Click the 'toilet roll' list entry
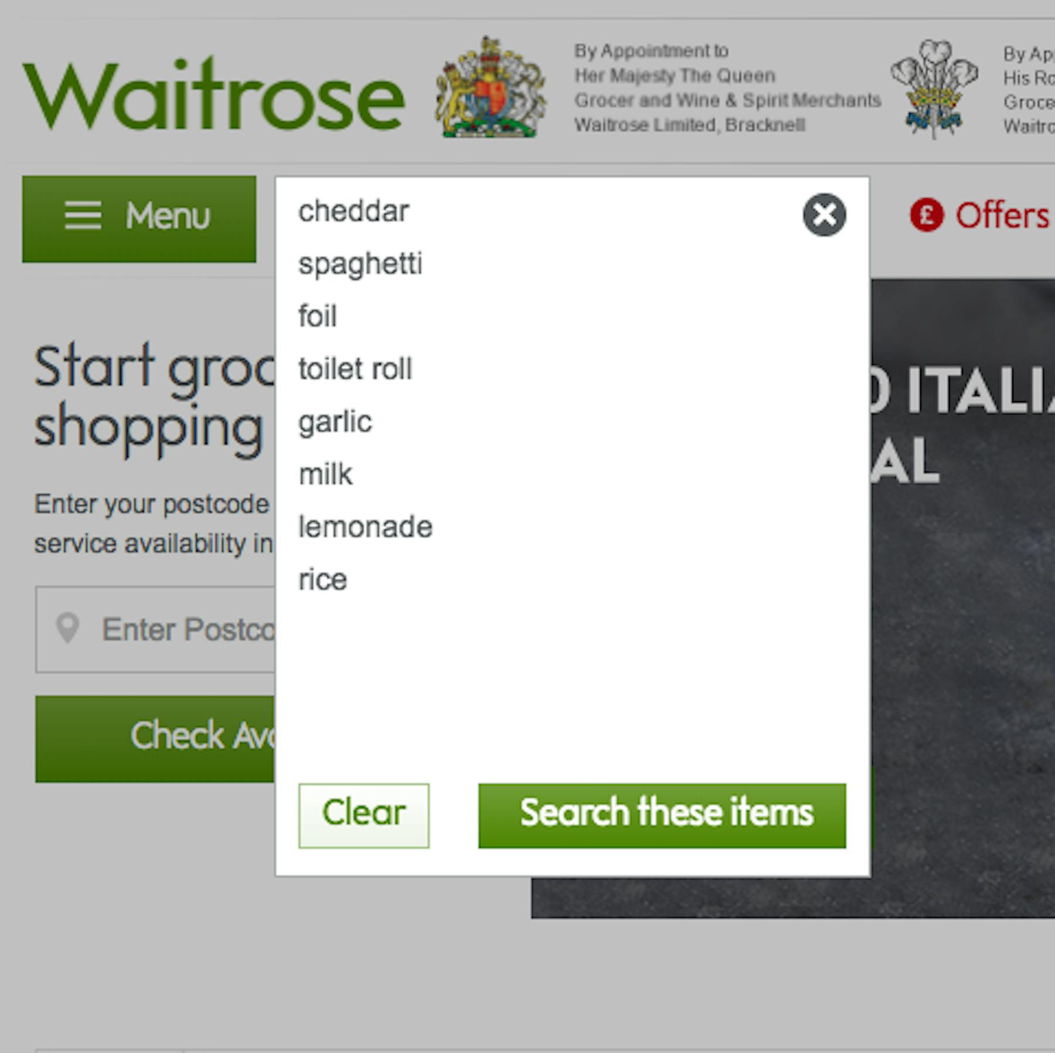The image size is (1055, 1053). [355, 369]
